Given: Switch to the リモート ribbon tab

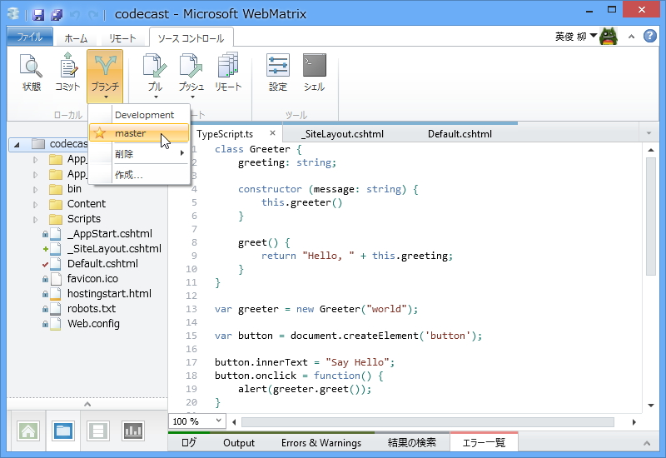Looking at the screenshot, I should click(122, 38).
